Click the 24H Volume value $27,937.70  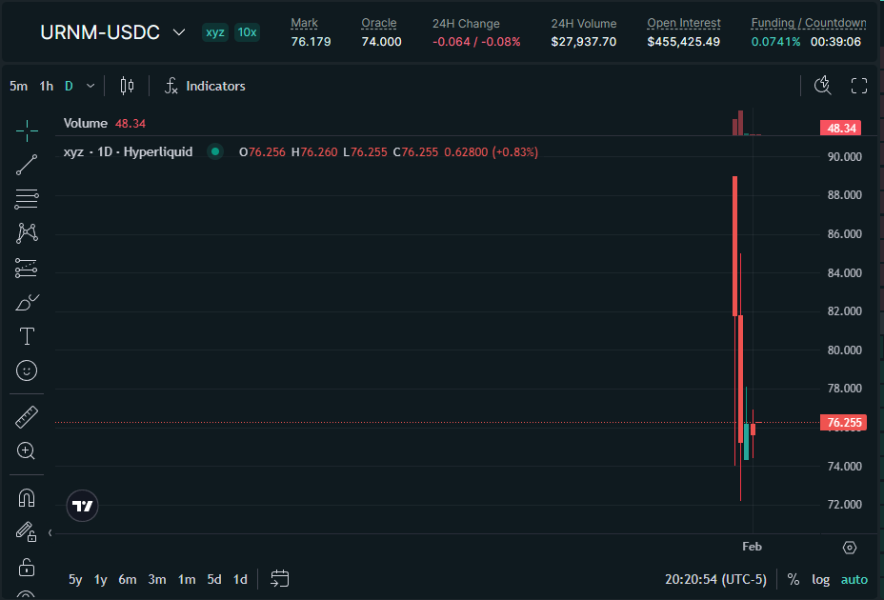[584, 42]
